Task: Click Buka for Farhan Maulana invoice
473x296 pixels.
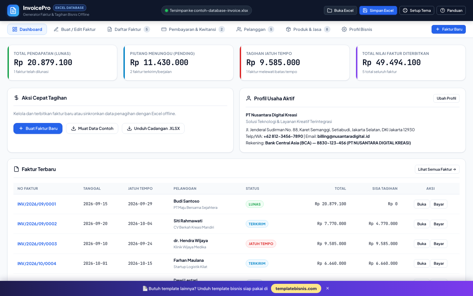Action: [421, 263]
